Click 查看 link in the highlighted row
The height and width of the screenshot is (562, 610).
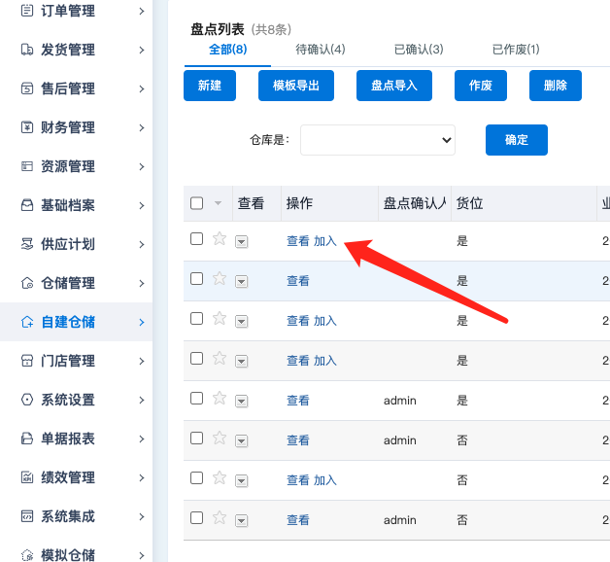(x=298, y=281)
